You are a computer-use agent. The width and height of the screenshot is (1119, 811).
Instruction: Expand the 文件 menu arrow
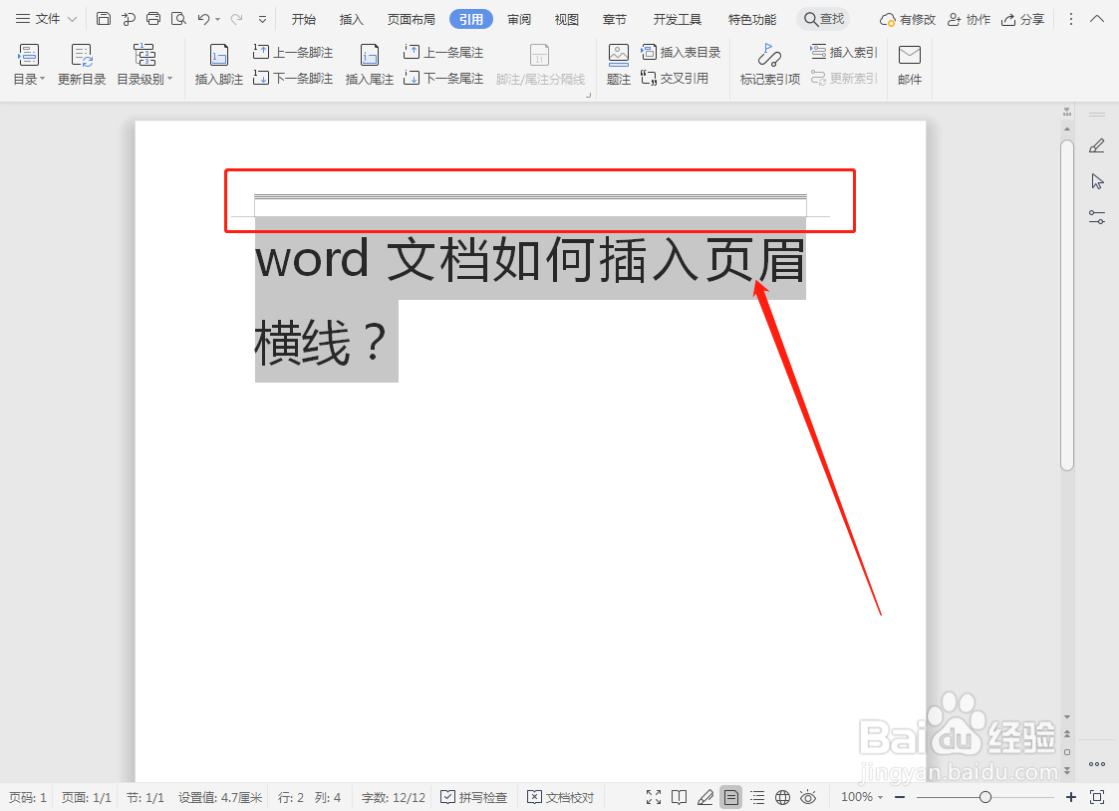coord(72,19)
